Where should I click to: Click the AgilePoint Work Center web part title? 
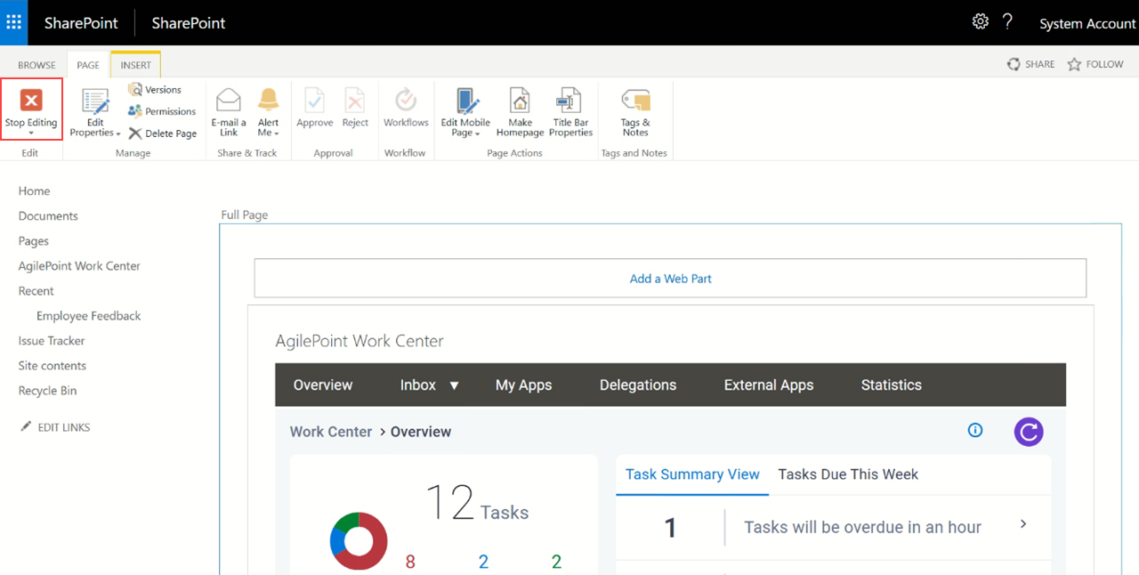(359, 341)
